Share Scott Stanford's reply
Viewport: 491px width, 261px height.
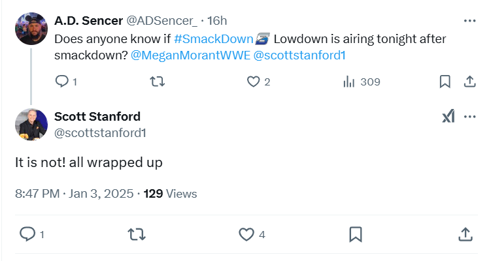click(x=465, y=234)
